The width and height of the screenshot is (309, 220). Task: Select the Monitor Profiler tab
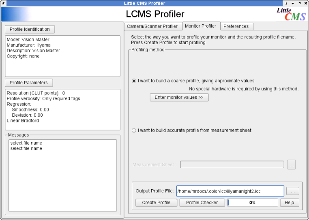coord(200,26)
